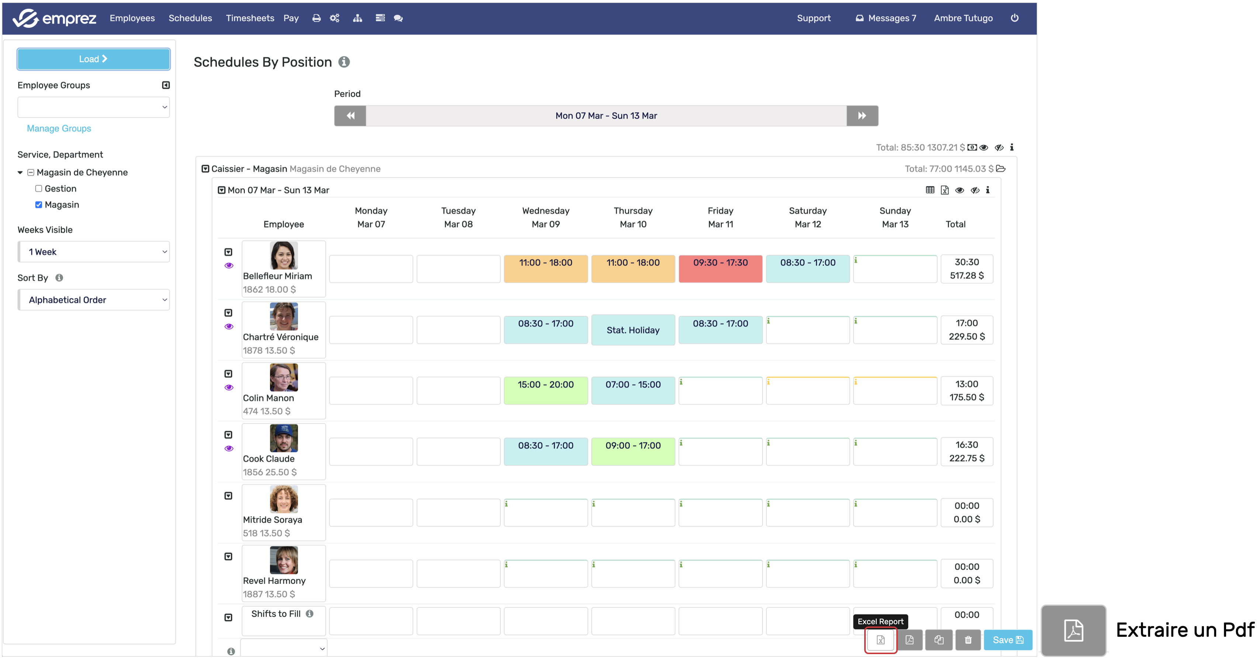Screen dimensions: 1260x660
Task: Click the PDF export icon beside Excel Report
Action: (909, 639)
